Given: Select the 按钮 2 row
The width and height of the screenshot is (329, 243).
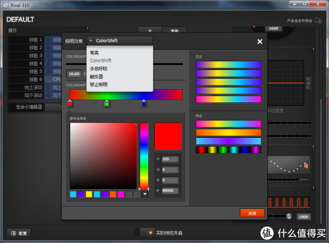Looking at the screenshot, I should point(35,48).
